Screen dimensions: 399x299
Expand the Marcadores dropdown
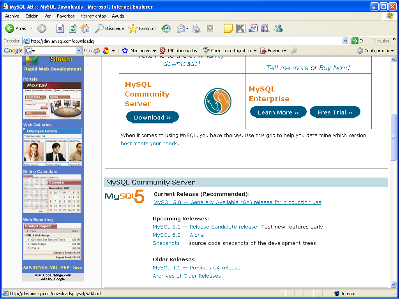point(154,51)
